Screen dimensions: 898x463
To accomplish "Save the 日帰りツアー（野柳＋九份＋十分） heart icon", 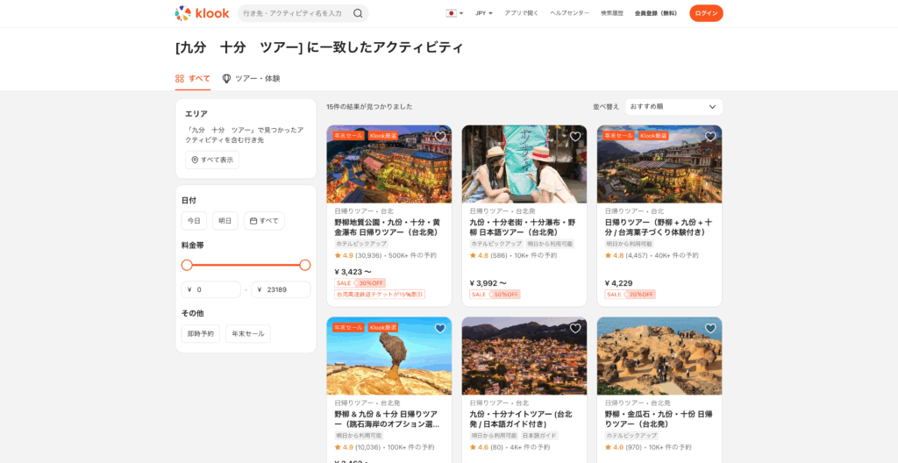I will (x=710, y=136).
